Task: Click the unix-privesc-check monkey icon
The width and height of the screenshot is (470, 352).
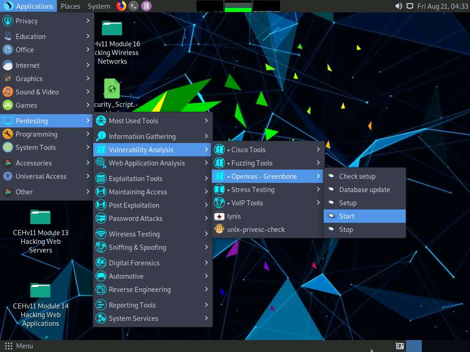Action: [219, 230]
